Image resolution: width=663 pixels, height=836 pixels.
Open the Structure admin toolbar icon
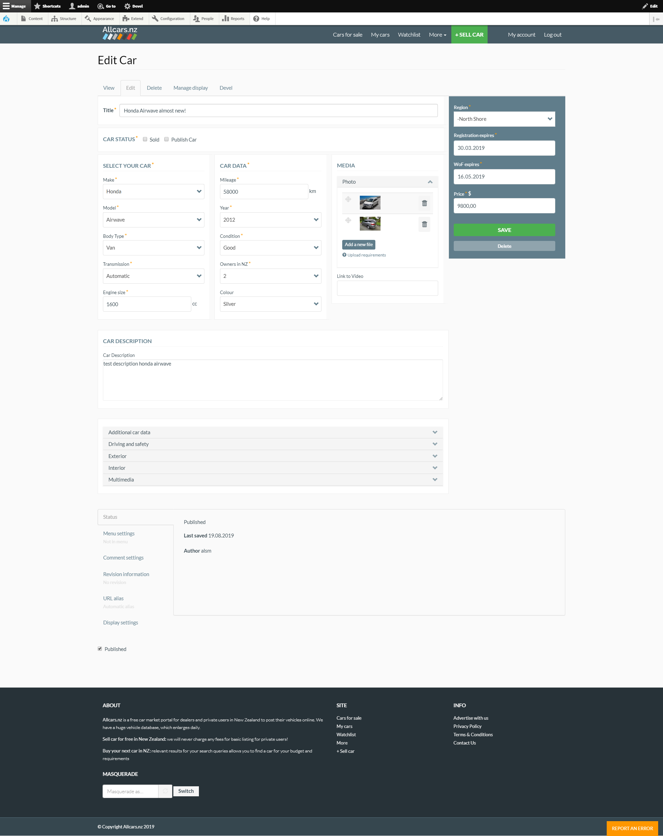click(55, 19)
